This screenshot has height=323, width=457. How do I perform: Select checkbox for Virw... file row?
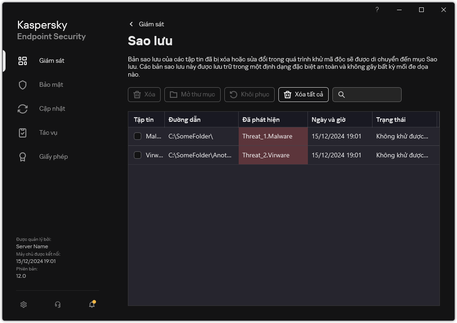tap(138, 155)
